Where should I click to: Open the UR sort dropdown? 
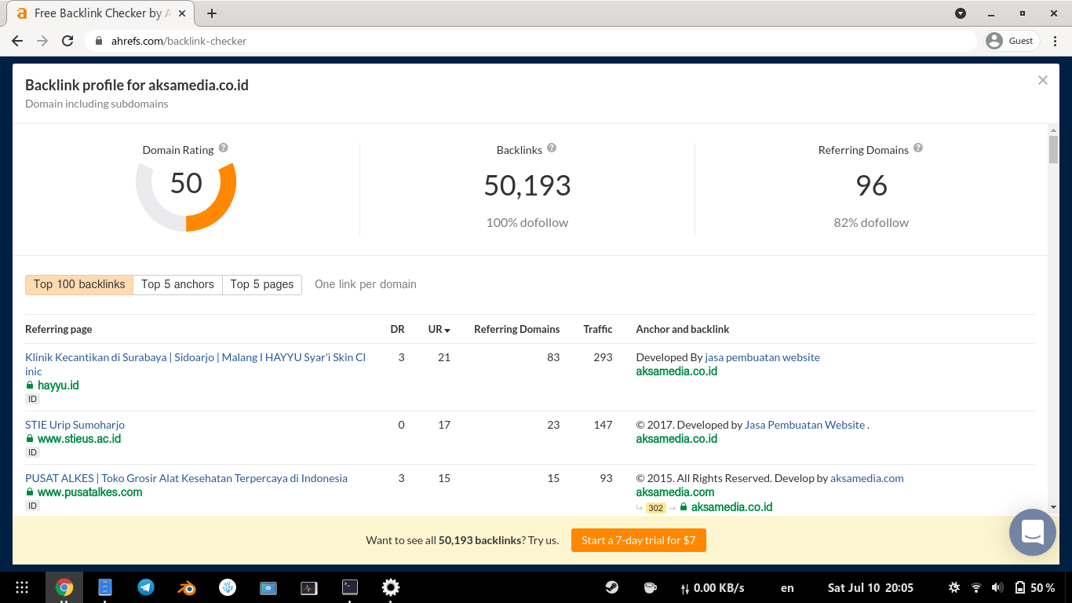[438, 329]
